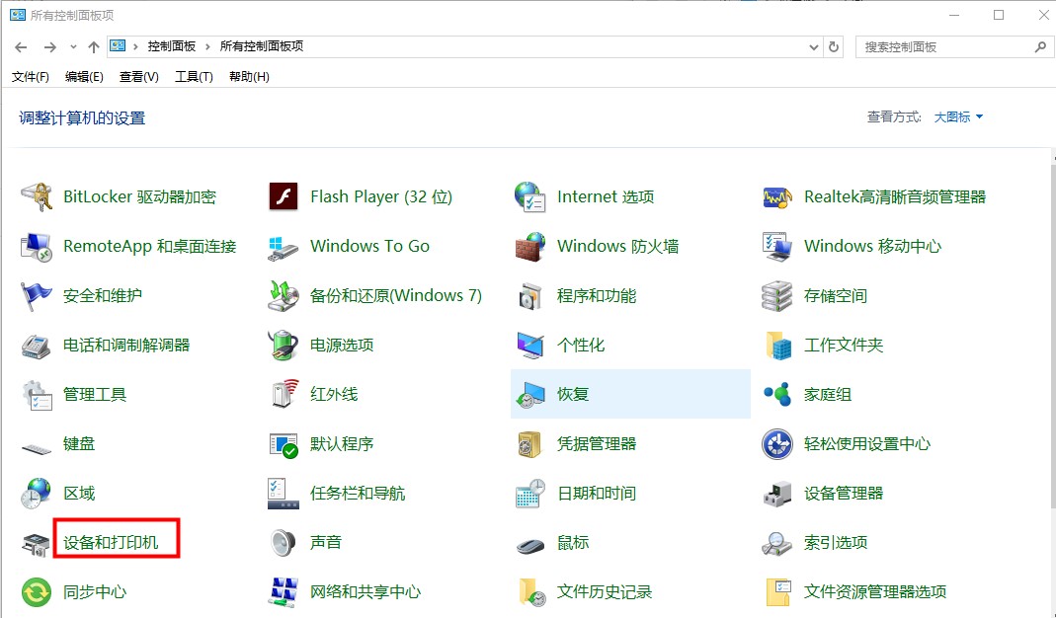The height and width of the screenshot is (618, 1056).
Task: Open the Windows To Go icon
Action: pyautogui.click(x=284, y=247)
